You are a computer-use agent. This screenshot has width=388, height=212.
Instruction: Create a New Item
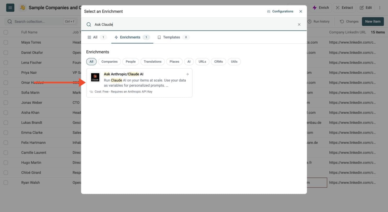[x=373, y=21]
